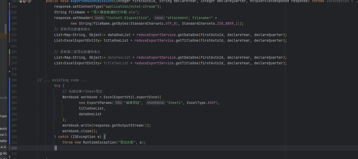Click the try keyword on line 201
The width and height of the screenshot is (358, 159).
(57, 86)
